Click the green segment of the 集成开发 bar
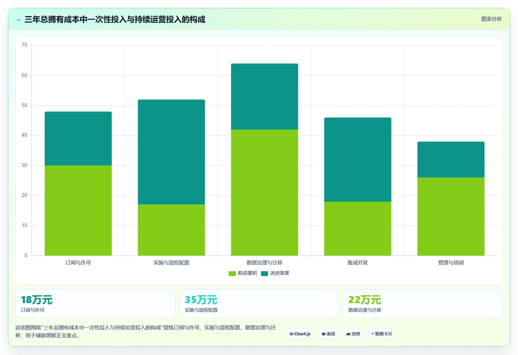518x355 pixels. tap(358, 228)
